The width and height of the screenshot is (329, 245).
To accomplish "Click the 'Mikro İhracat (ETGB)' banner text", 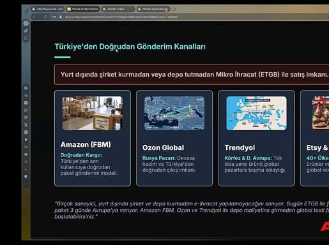I will [x=248, y=75].
